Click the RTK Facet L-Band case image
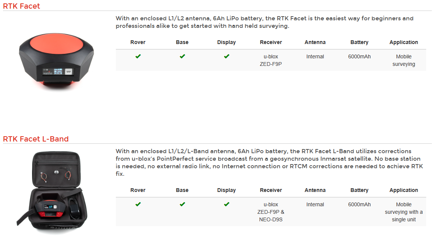This screenshot has width=436, height=239. pyautogui.click(x=52, y=192)
